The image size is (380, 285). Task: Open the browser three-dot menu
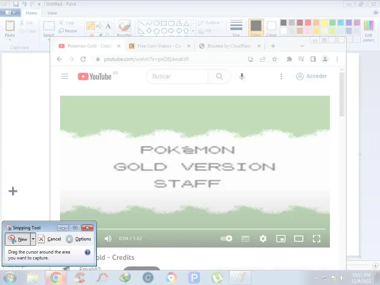click(337, 59)
